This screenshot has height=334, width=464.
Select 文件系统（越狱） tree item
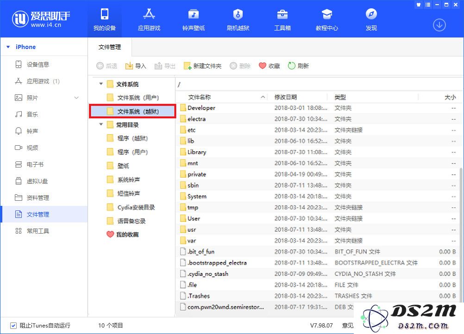pyautogui.click(x=132, y=111)
